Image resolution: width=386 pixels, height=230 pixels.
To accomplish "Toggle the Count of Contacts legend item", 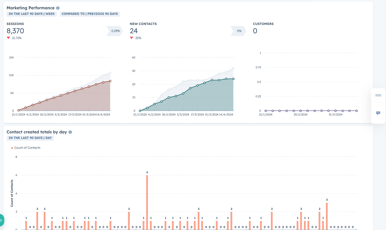I will [26, 148].
